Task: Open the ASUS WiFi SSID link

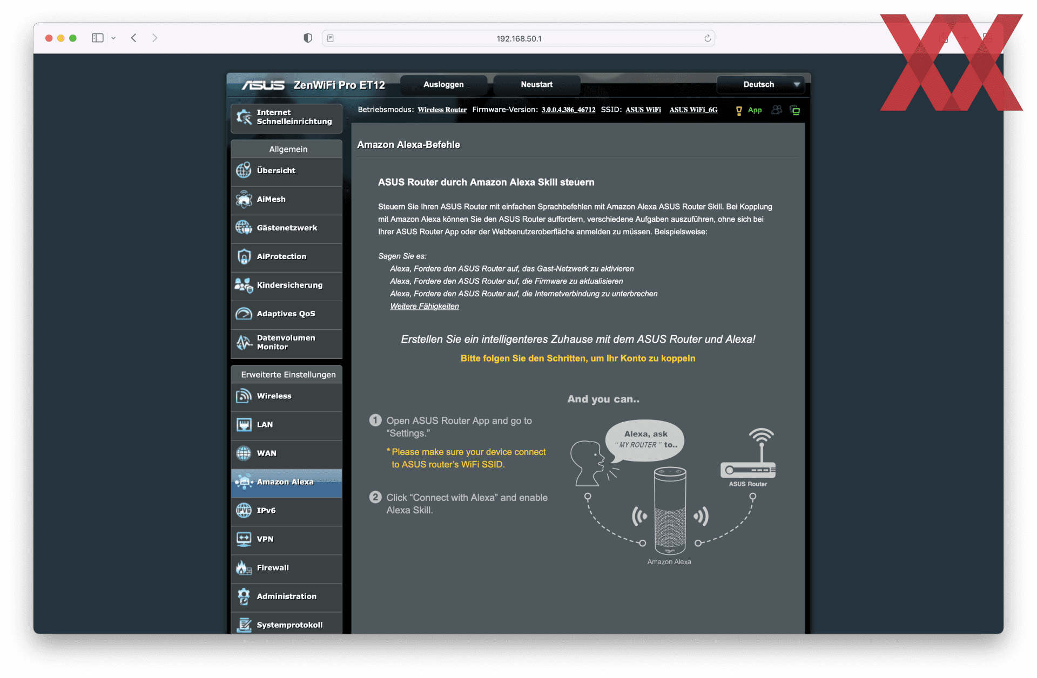Action: tap(643, 110)
